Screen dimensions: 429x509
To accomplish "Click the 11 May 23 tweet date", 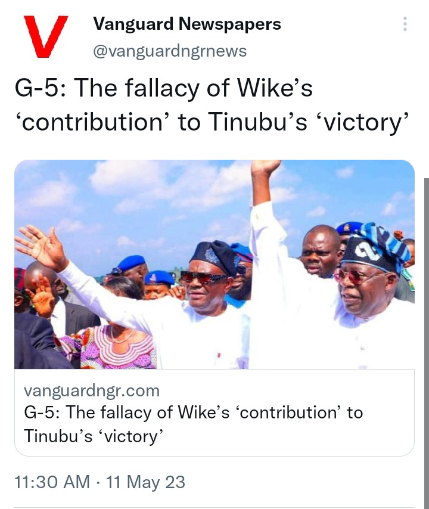I will click(x=146, y=482).
